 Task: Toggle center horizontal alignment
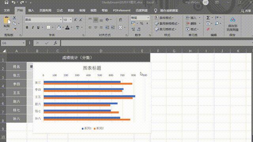tap(96, 28)
